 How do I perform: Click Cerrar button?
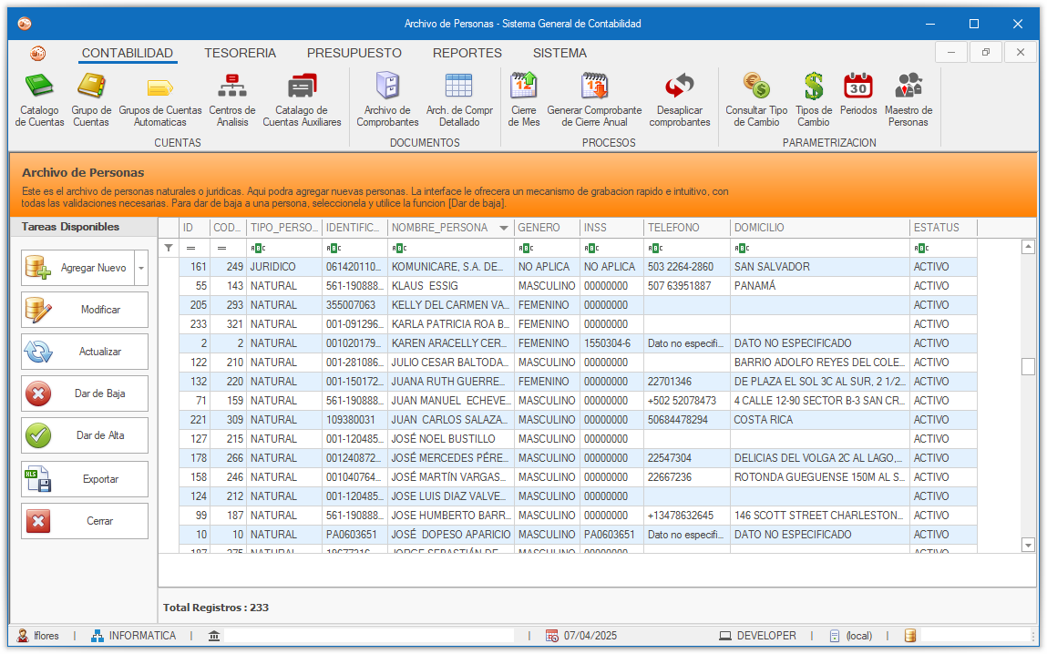point(85,521)
